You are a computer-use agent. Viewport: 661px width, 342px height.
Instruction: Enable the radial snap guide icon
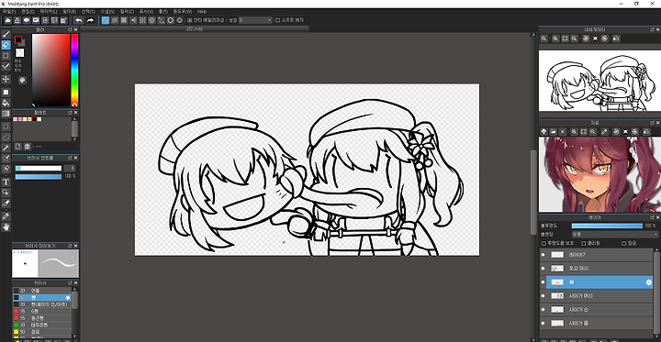[142, 20]
